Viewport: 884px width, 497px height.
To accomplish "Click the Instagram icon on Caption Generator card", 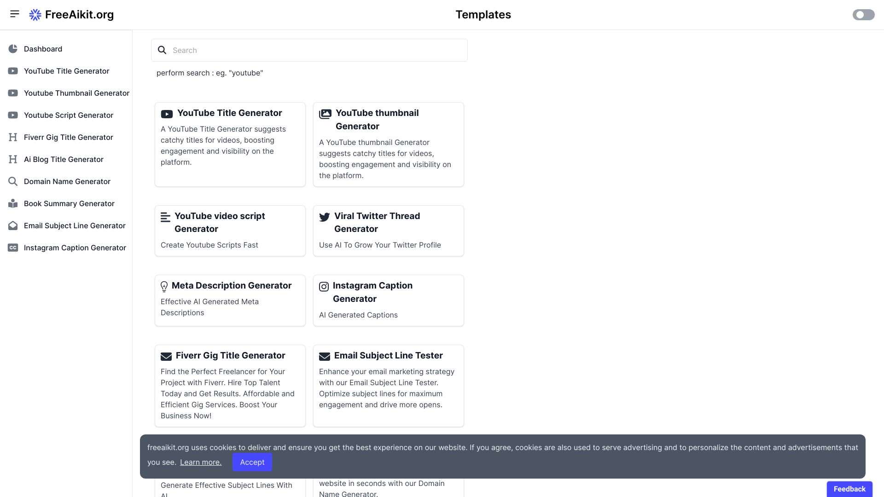I will (324, 286).
